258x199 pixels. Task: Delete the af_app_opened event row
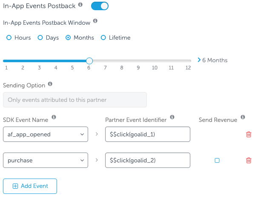point(249,134)
